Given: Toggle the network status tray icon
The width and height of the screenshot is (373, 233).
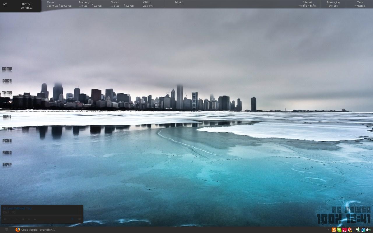Looking at the screenshot, I should 363,230.
